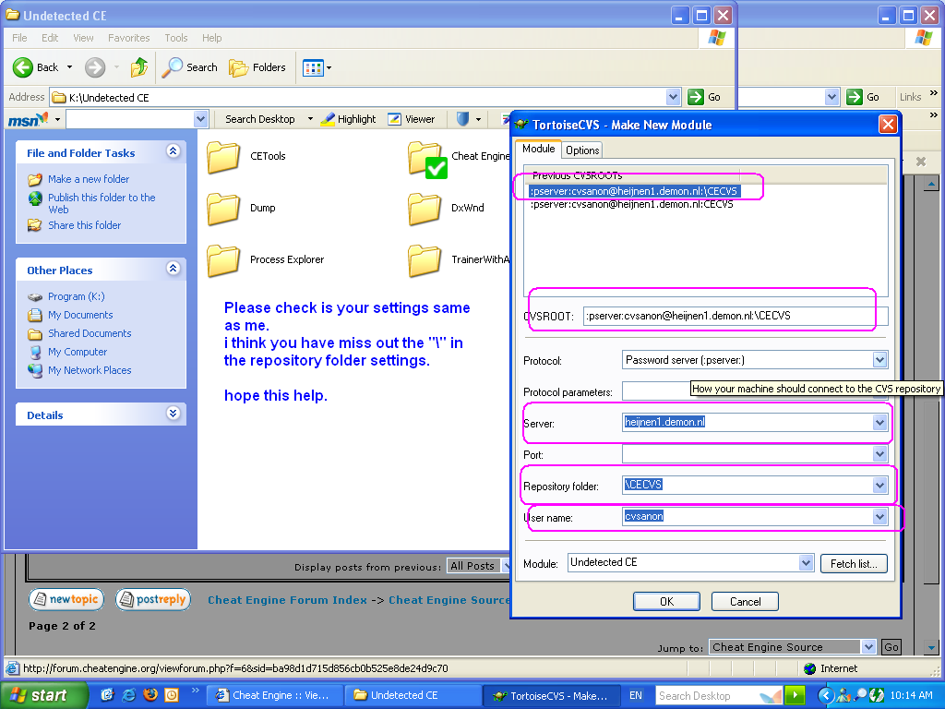The height and width of the screenshot is (709, 945).
Task: Select the second CVSROOT entry ending :CECVS
Action: pos(631,204)
